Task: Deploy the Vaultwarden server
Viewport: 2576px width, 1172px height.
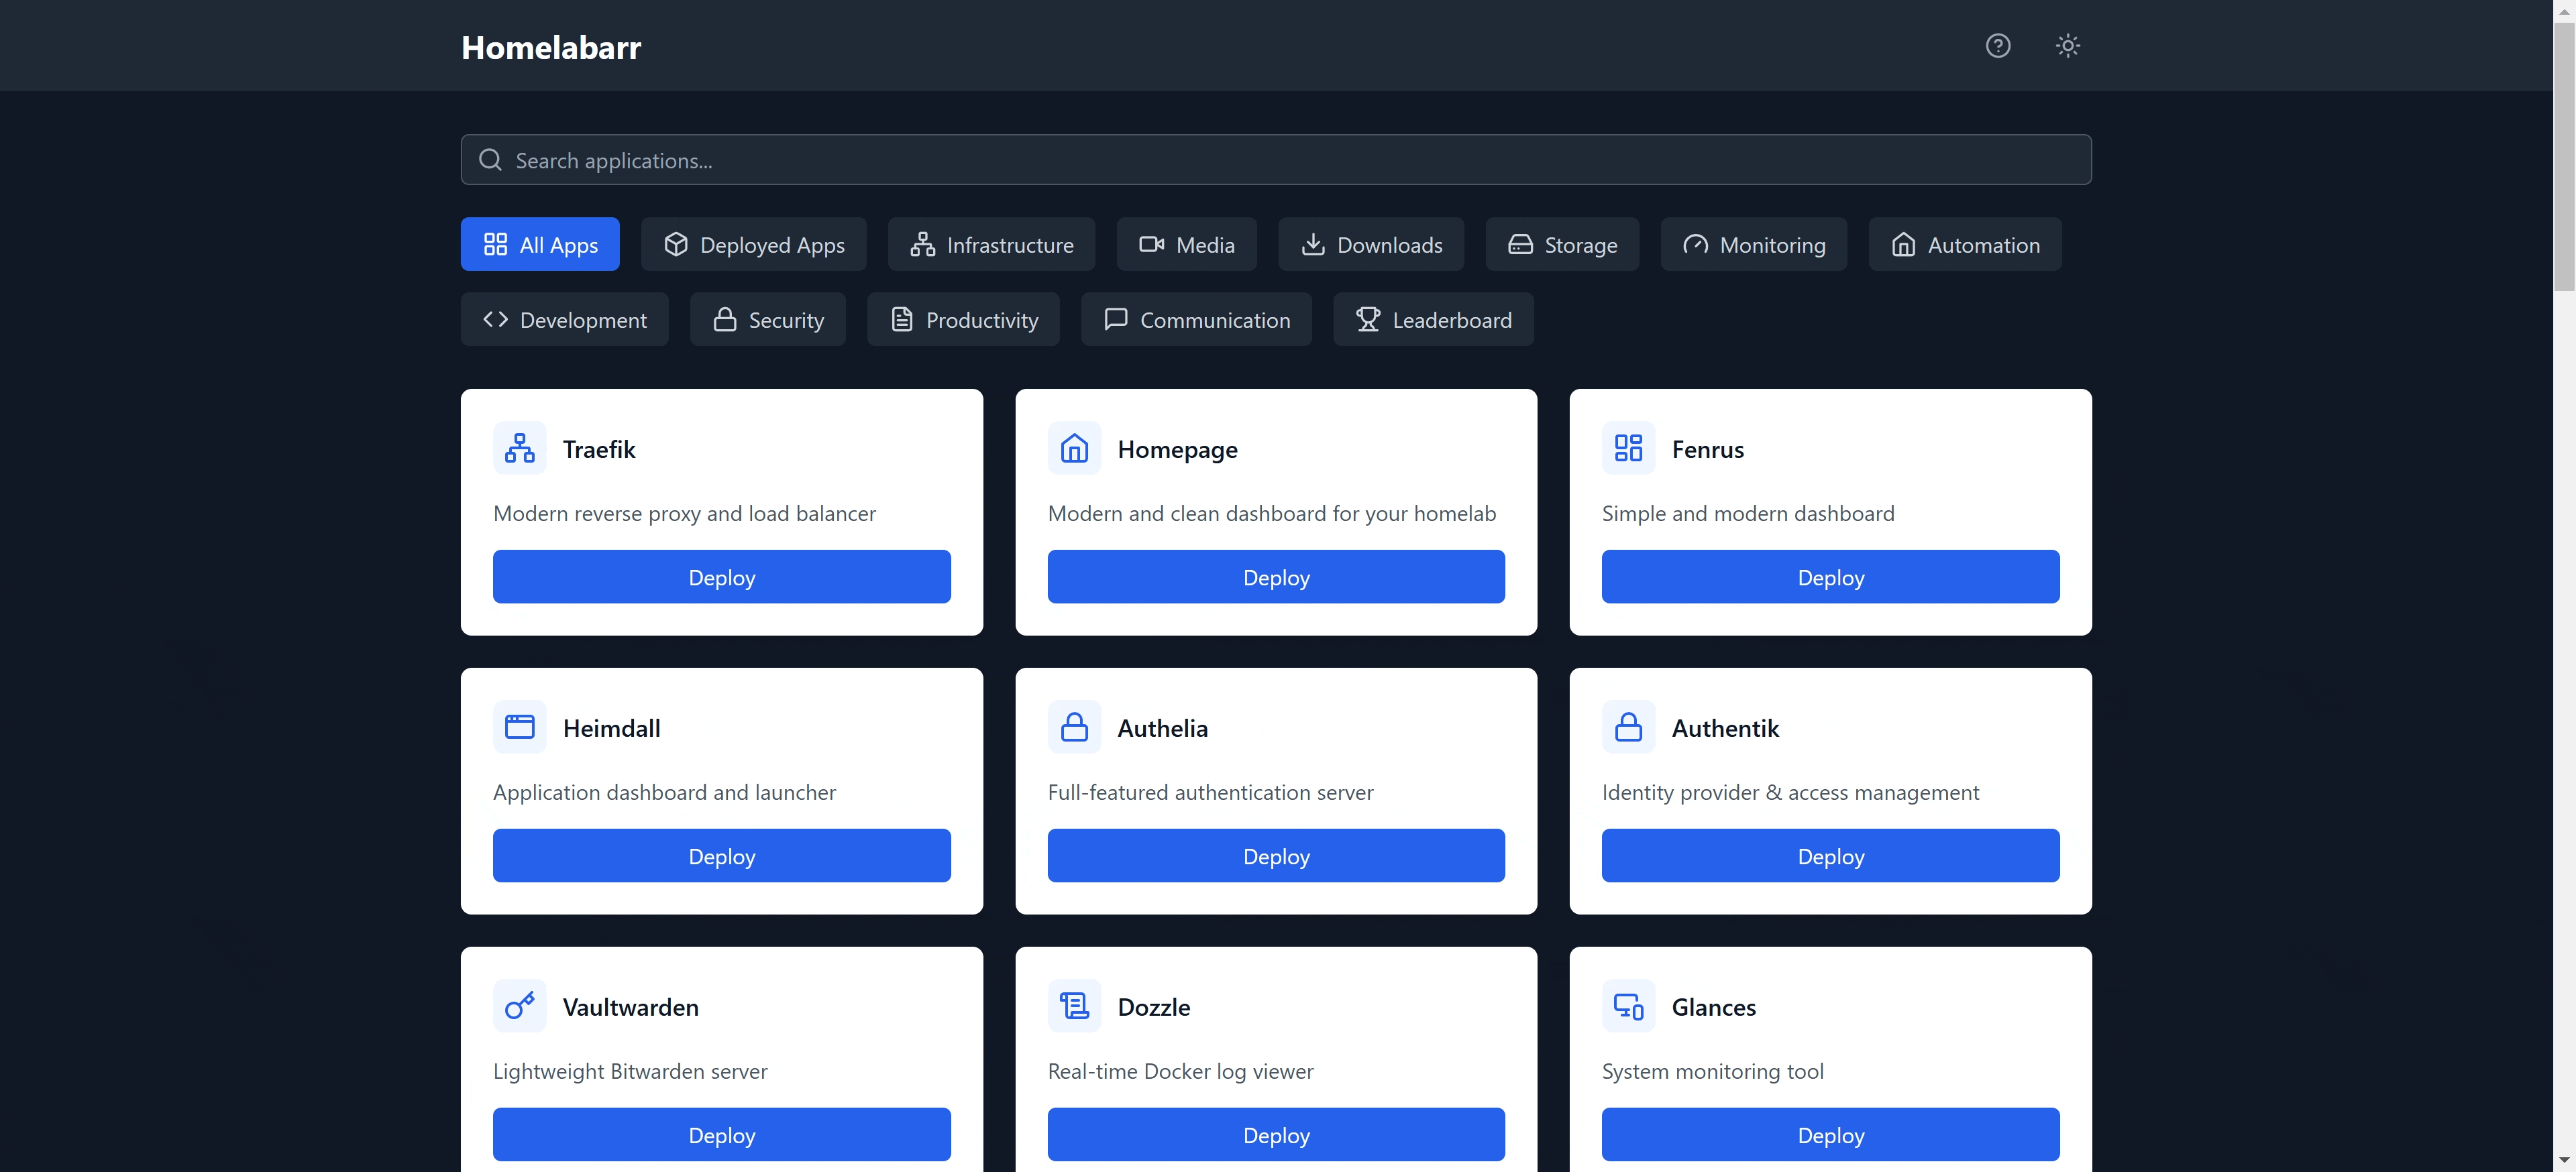Action: point(722,1134)
